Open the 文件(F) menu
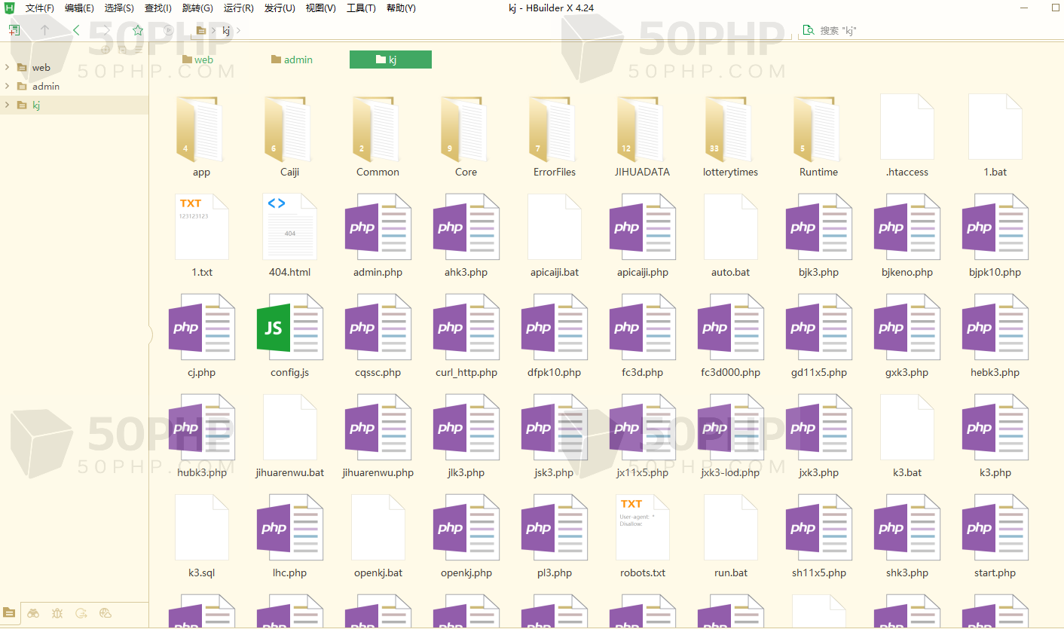 (x=39, y=8)
